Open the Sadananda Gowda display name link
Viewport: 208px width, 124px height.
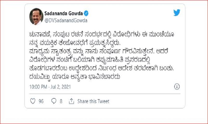pyautogui.click(x=63, y=13)
